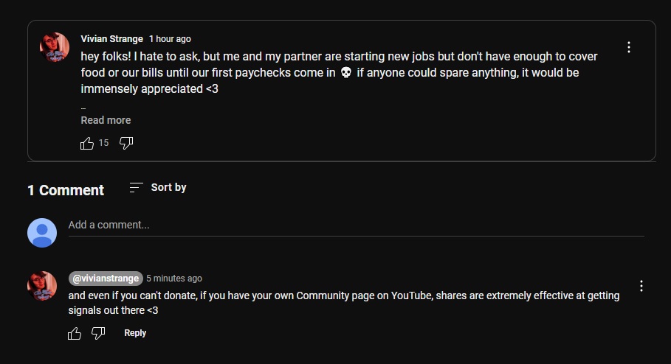Open the comment's three-dot options menu
The width and height of the screenshot is (671, 364).
tap(641, 286)
